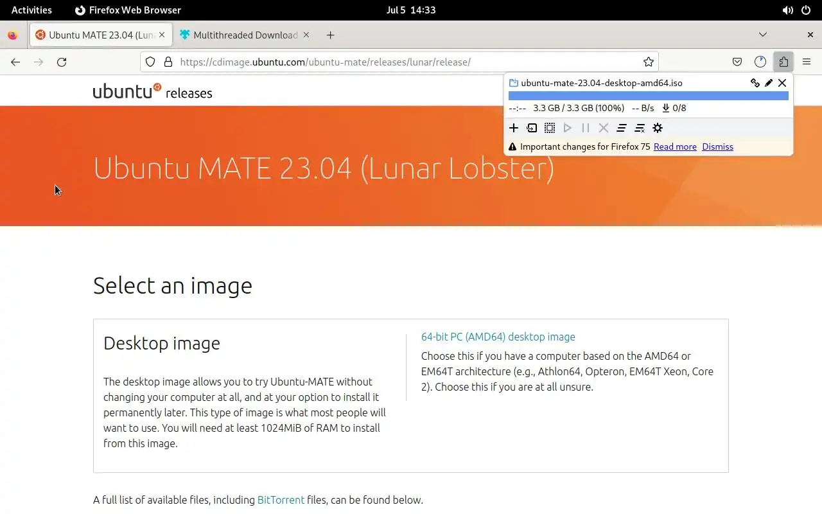Screen dimensions: 822x514
Task: Click the 0/8 threads indicator
Action: pyautogui.click(x=674, y=108)
